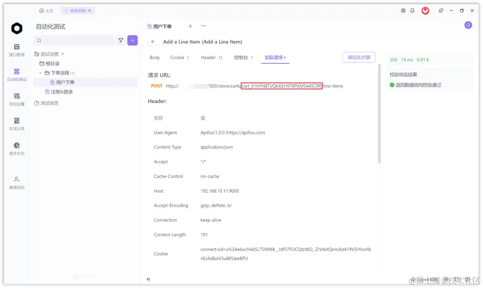Click the 200 status code
This screenshot has width=483, height=288.
coord(394,60)
